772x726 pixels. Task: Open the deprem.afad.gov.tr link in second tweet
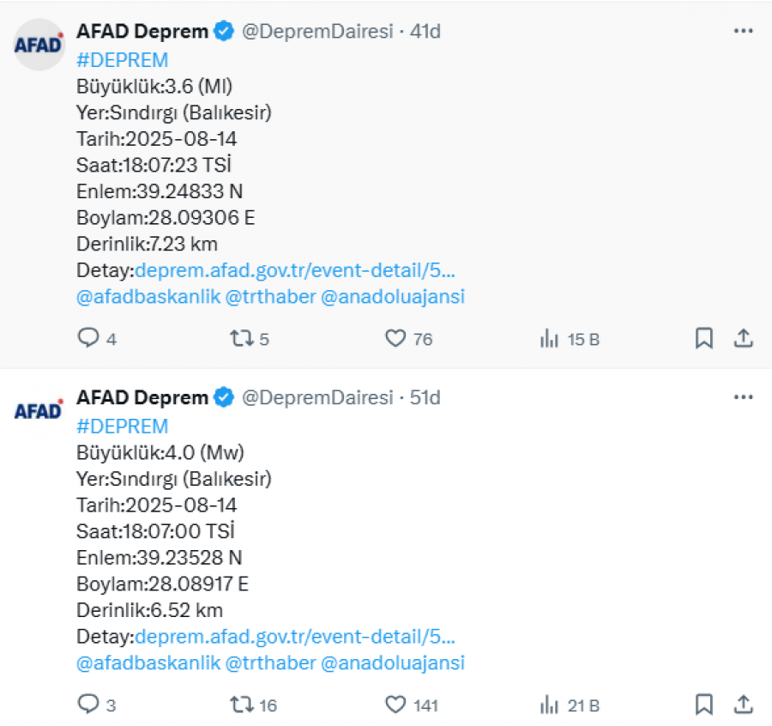click(x=295, y=637)
